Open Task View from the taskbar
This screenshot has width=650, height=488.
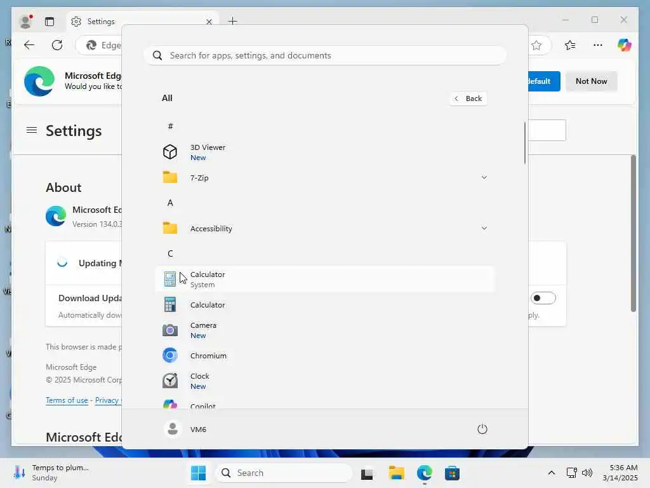click(367, 473)
